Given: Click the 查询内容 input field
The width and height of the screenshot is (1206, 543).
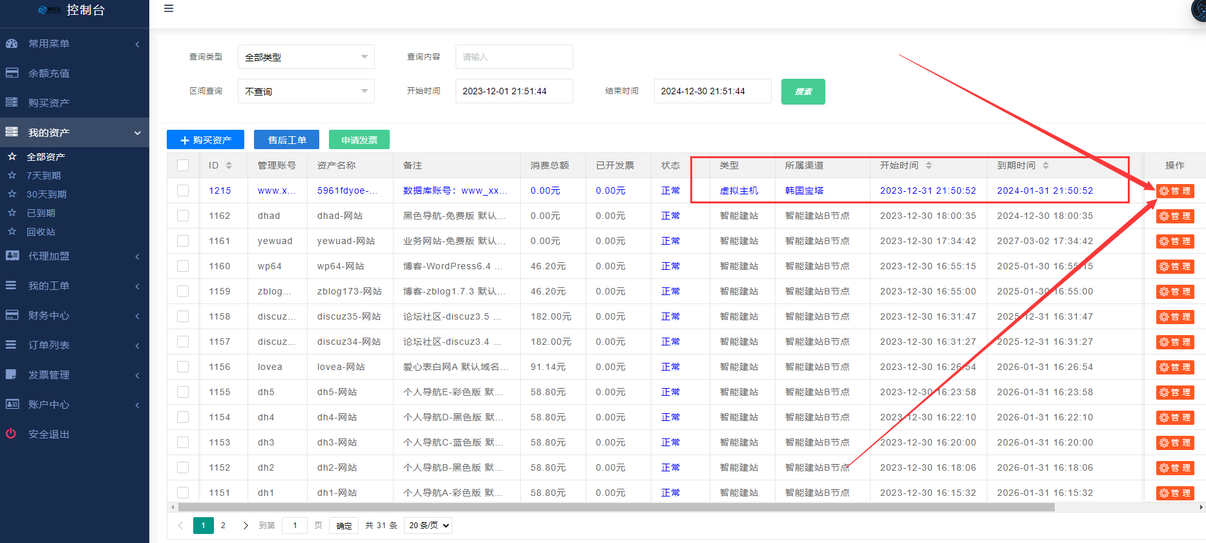Looking at the screenshot, I should (514, 57).
